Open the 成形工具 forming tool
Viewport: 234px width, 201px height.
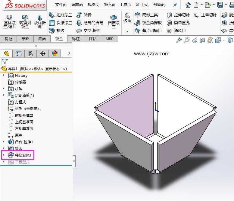(146, 15)
